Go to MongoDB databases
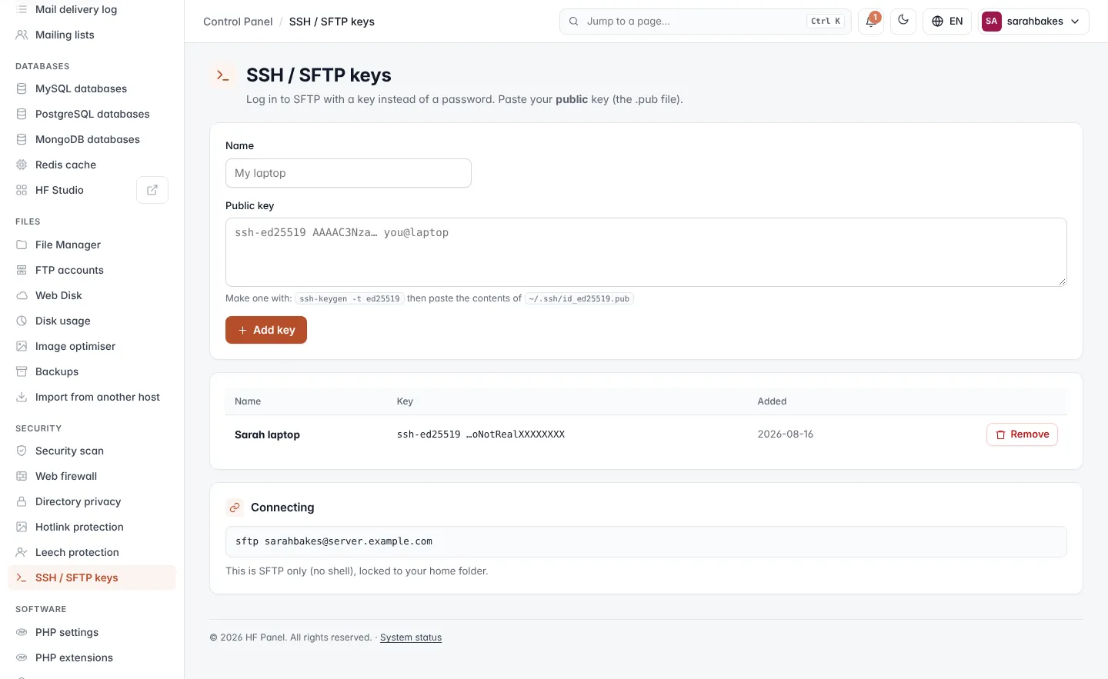The image size is (1108, 679). 92,139
